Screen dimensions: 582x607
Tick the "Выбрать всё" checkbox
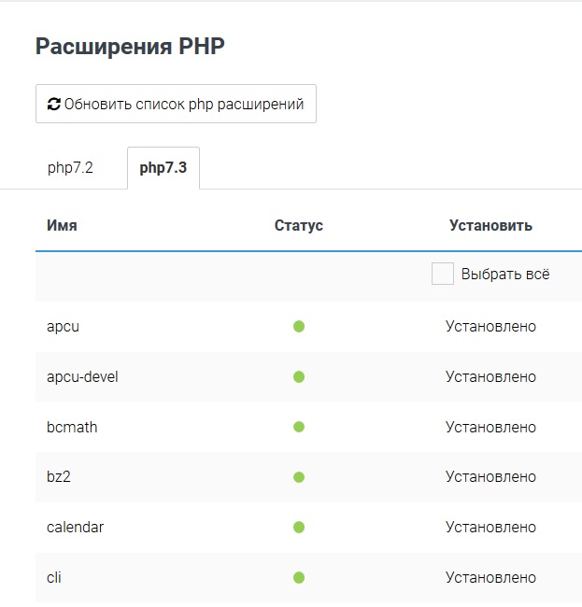coord(443,274)
